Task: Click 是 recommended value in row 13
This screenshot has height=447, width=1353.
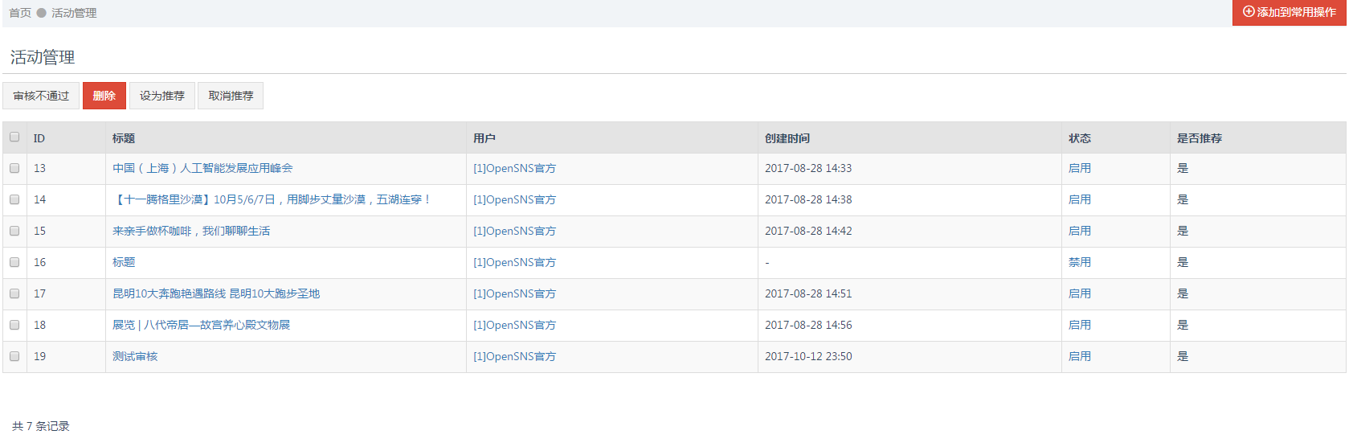Action: click(1183, 168)
